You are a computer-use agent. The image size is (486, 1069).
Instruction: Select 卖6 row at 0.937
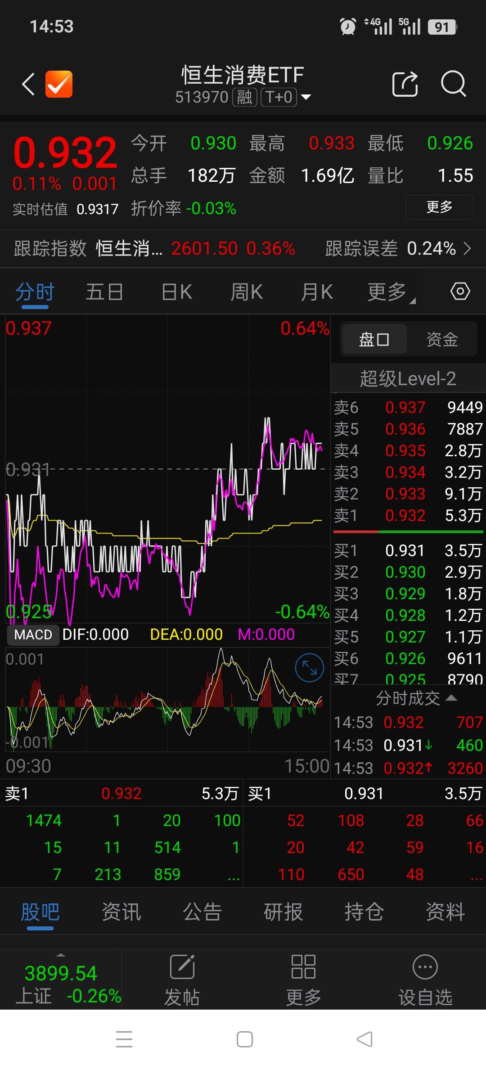(408, 408)
